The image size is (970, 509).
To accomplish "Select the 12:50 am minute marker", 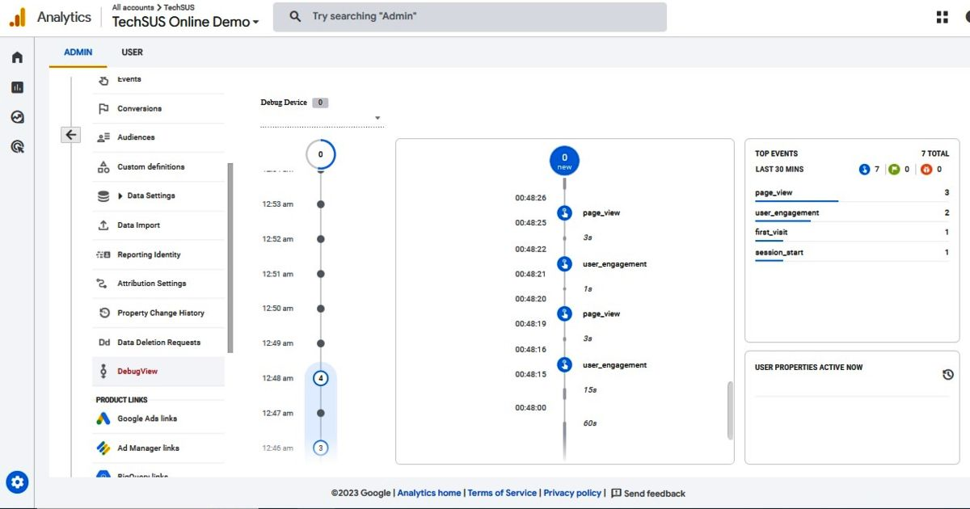I will tap(321, 309).
